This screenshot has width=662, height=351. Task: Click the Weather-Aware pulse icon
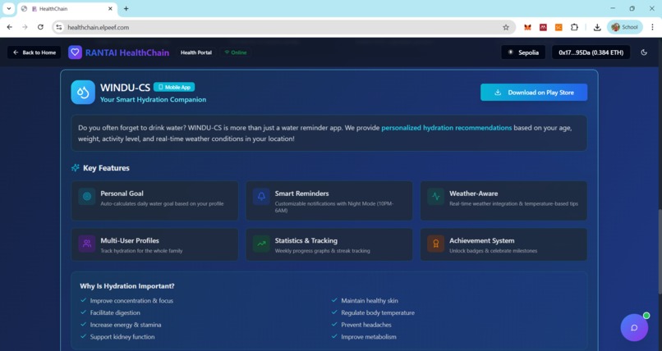435,196
